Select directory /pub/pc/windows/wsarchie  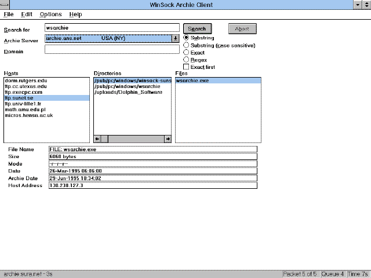click(x=133, y=86)
